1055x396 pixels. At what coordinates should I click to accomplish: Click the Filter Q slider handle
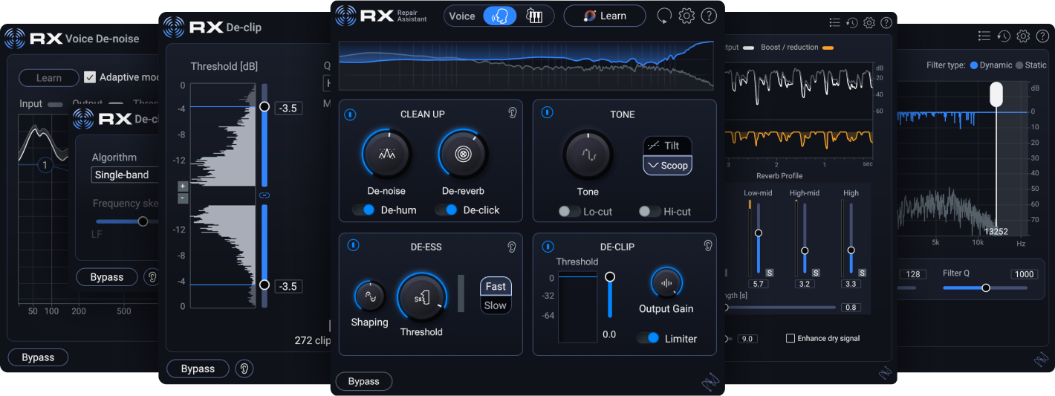[x=986, y=288]
